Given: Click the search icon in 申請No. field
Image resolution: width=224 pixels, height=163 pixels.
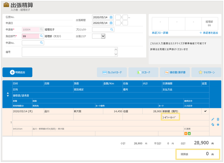Looking at the screenshot, I should click(41, 43).
